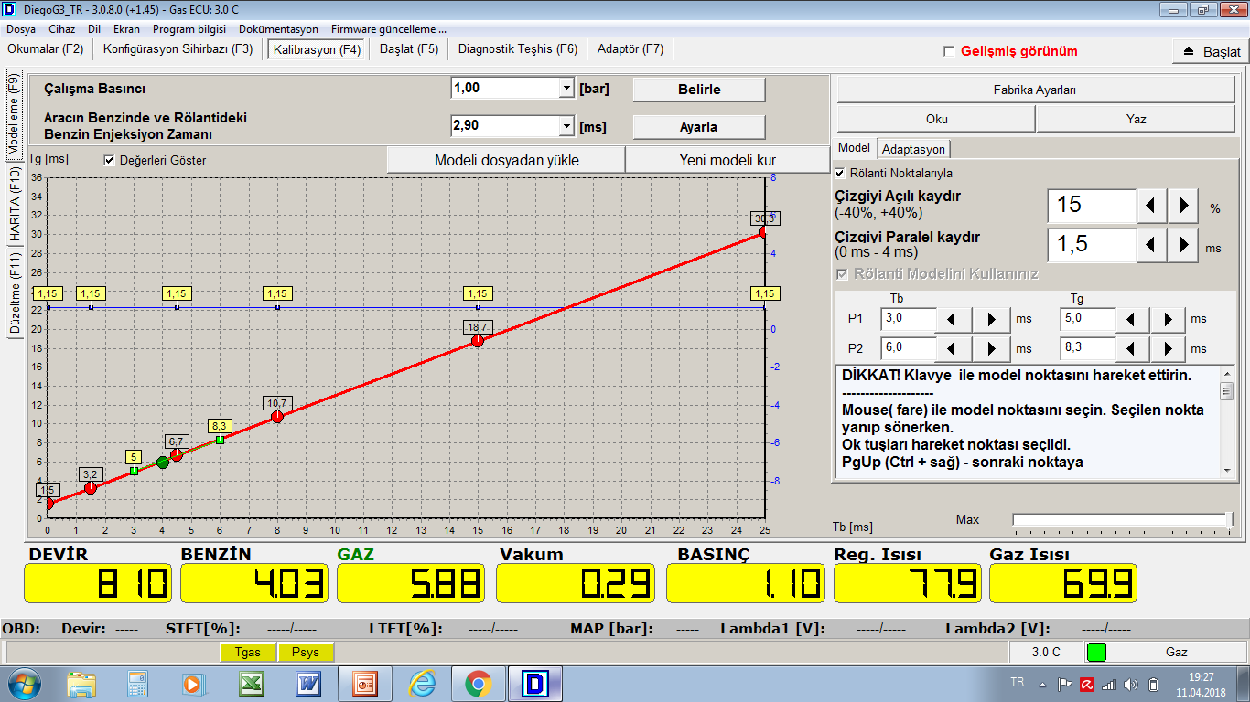
Task: Click the Yaz button
Action: click(x=1136, y=119)
